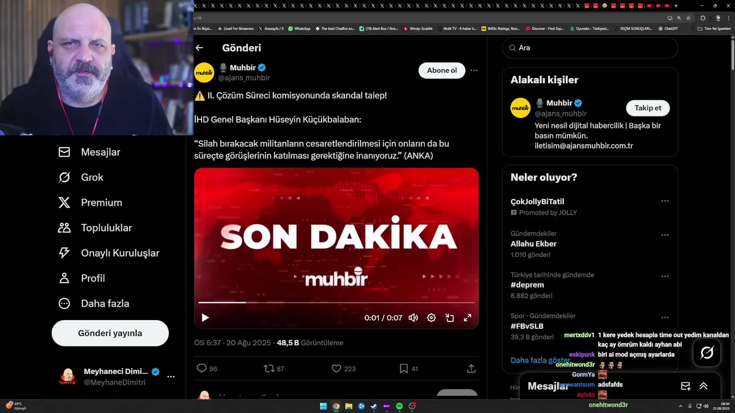Open more options for Allahu Ekber trend
This screenshot has height=413, width=735.
665,235
